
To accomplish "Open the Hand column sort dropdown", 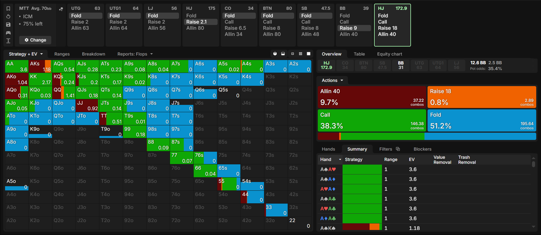I will click(340, 160).
